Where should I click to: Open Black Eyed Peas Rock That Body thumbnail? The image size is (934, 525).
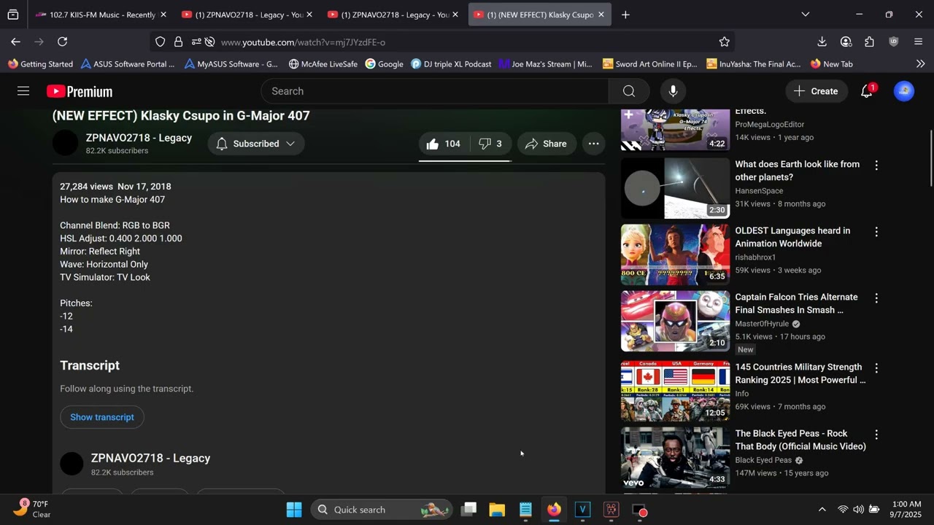click(x=675, y=457)
